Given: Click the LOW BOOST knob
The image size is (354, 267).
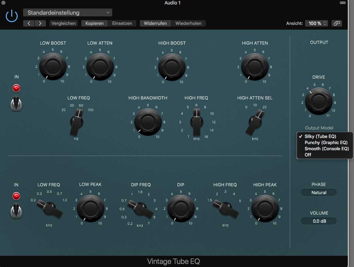Looking at the screenshot, I should coord(53,65).
